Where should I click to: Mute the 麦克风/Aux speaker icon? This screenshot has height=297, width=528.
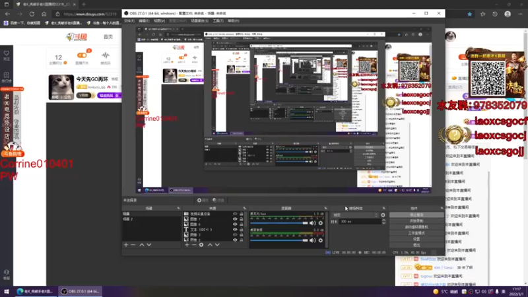coord(313,223)
